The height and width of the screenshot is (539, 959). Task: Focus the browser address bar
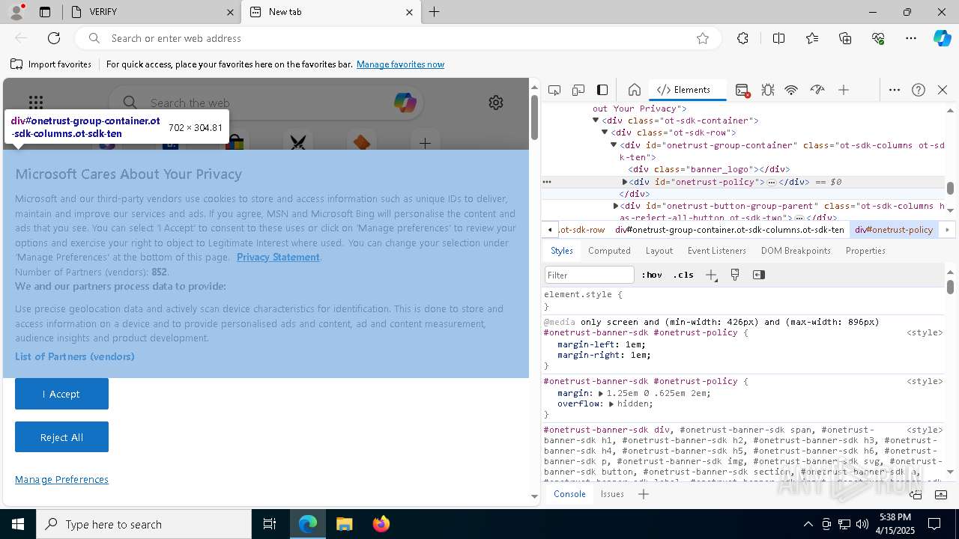[397, 38]
